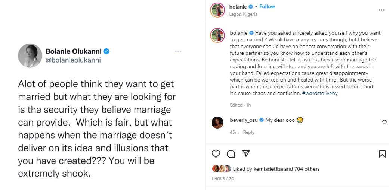
Task: View bolanle's profile picture in header
Action: click(217, 10)
